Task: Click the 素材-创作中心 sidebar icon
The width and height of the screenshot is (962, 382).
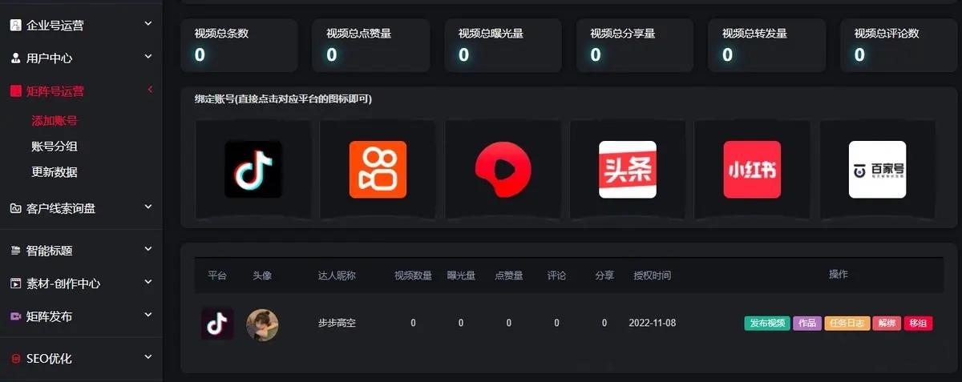Action: pos(15,283)
